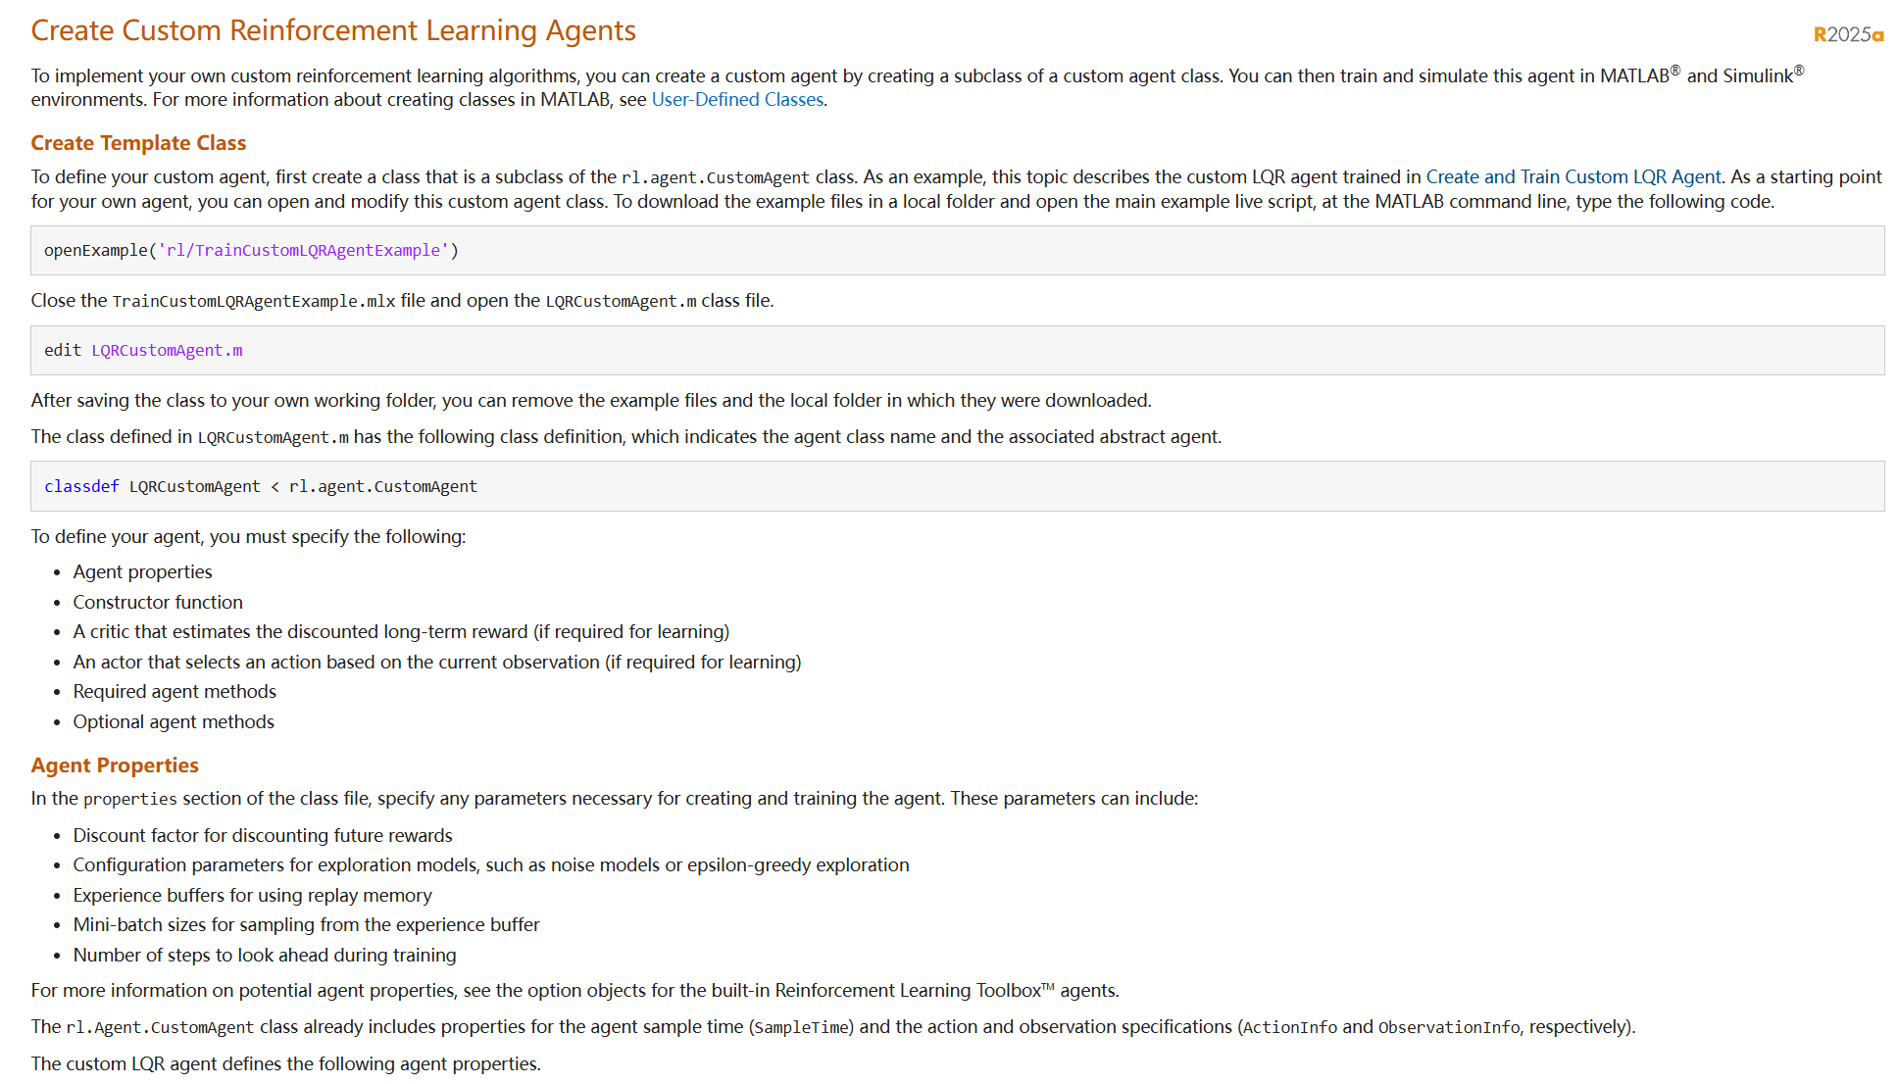This screenshot has height=1084, width=1898.
Task: Click inline code TrainCustomLQRAgentExample.mlx
Action: (x=253, y=302)
